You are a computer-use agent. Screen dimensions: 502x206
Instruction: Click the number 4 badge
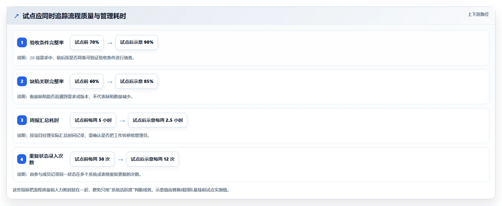coord(22,159)
